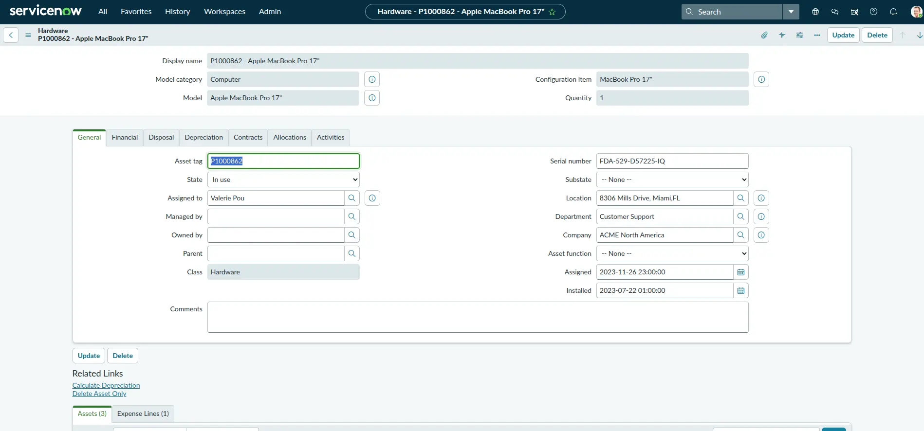Open the activity stream icon
This screenshot has height=431, width=924.
tap(782, 35)
